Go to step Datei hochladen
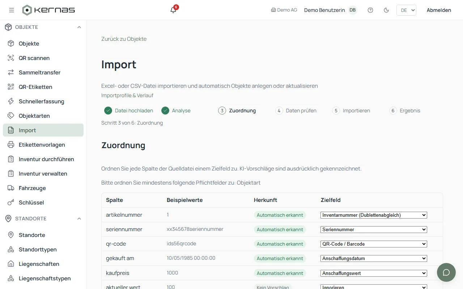This screenshot has height=289, width=463. point(129,111)
